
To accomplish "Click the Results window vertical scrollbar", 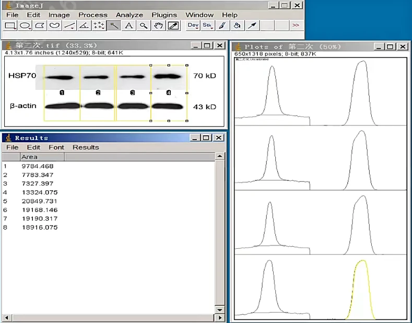I will click(x=220, y=235).
